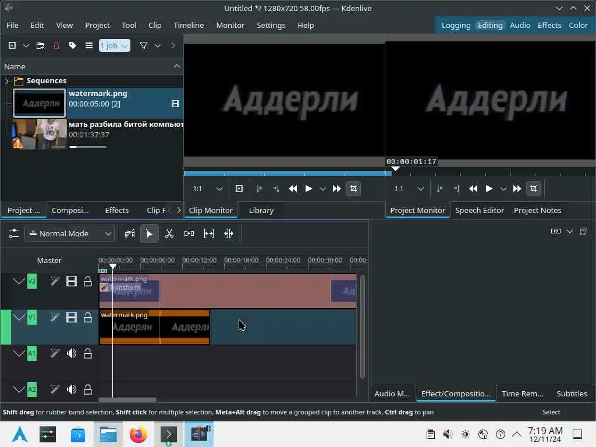
Task: Click crop-to-zone icon in Clip Monitor
Action: [x=353, y=189]
